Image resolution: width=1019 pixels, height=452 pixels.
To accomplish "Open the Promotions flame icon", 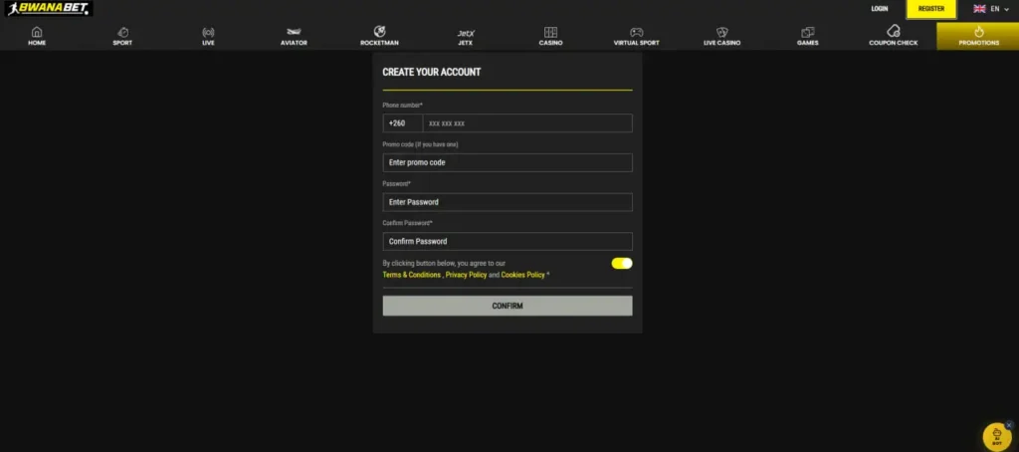I will tap(979, 32).
